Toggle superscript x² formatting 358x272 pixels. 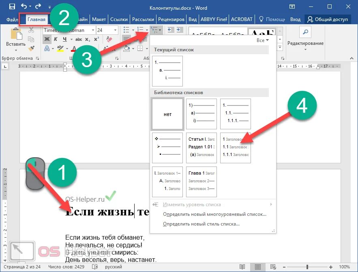click(96, 39)
